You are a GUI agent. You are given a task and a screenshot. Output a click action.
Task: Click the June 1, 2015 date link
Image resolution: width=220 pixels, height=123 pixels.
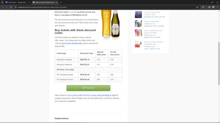click(x=152, y=49)
